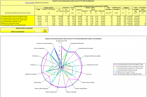Image resolution: width=147 pixels, height=97 pixels.
Task: Click the 'Représentation graphique' header
Action: coord(24,28)
